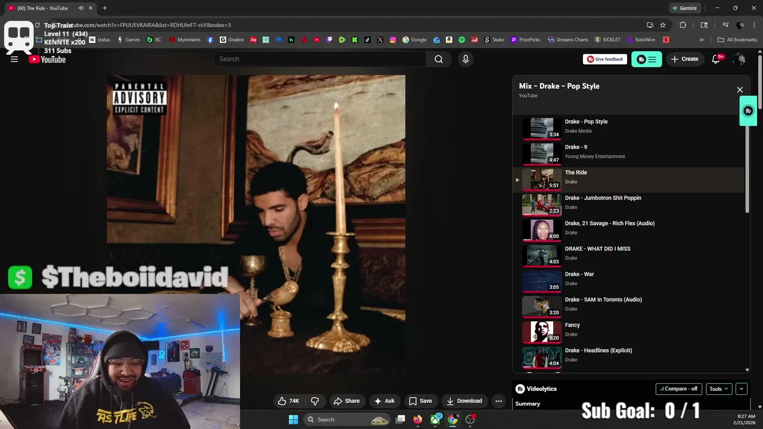763x429 pixels.
Task: Open the RotoWire bookmark
Action: [x=641, y=40]
